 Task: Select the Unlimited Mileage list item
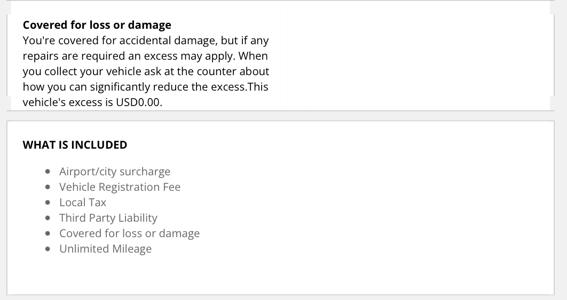coord(105,249)
